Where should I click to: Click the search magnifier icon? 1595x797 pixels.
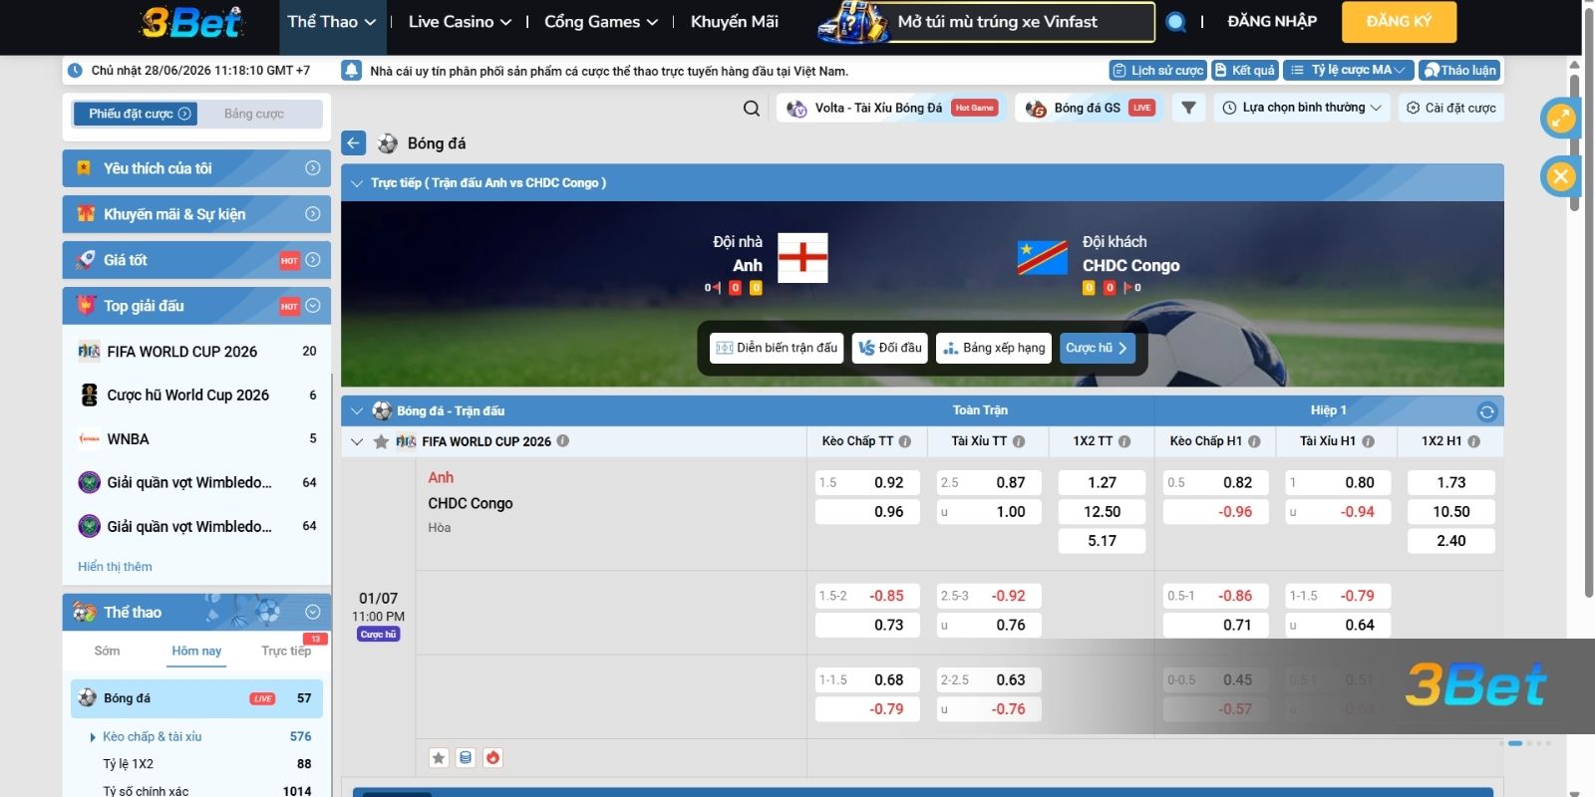752,109
